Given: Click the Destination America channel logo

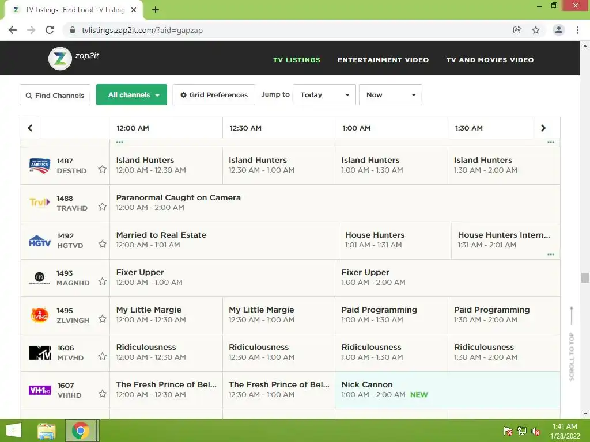Looking at the screenshot, I should point(40,166).
